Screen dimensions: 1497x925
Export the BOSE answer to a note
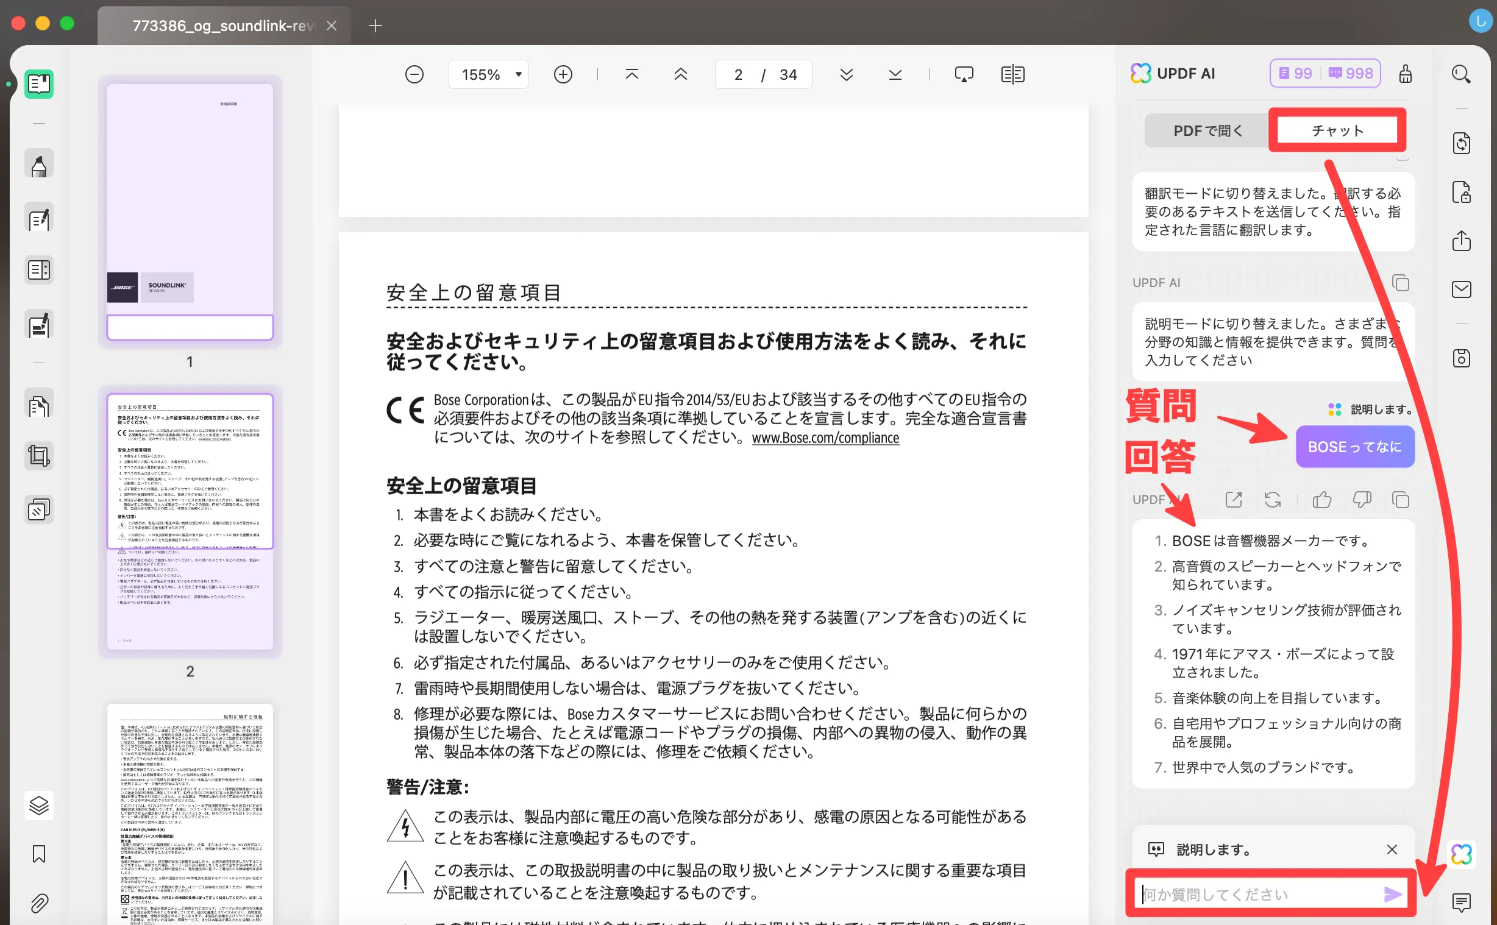tap(1234, 500)
